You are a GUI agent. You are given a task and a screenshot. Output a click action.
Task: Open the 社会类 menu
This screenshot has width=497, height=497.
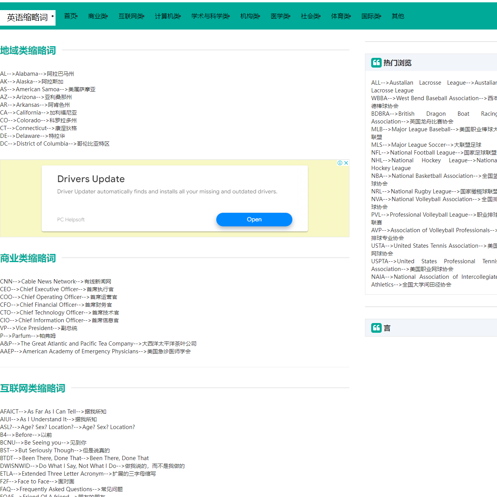tap(311, 16)
